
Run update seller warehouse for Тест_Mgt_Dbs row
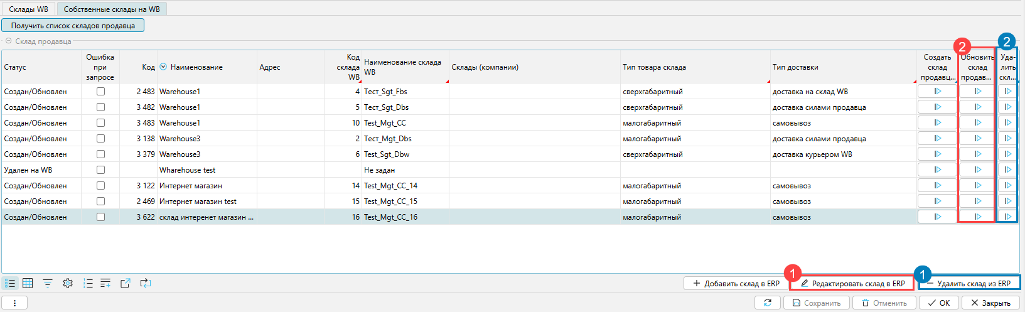pos(977,138)
